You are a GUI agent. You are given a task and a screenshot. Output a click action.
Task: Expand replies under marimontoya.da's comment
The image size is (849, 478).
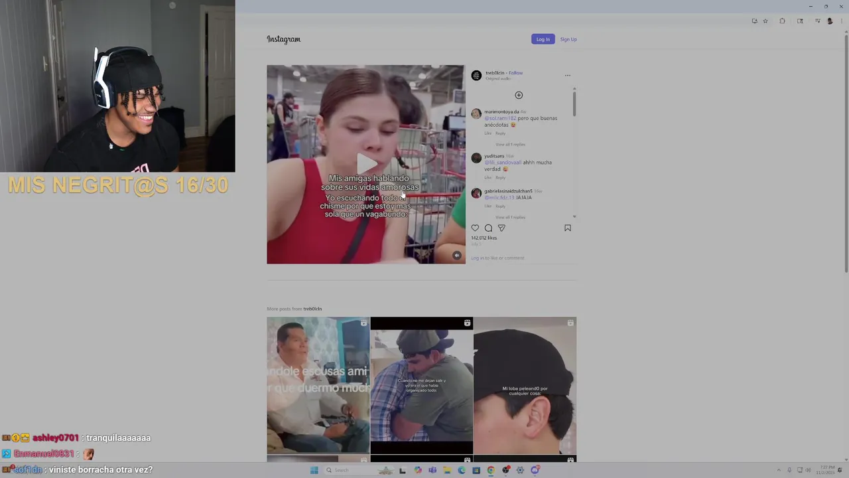(510, 144)
